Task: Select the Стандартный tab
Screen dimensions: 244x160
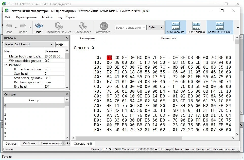Action: click(83, 144)
